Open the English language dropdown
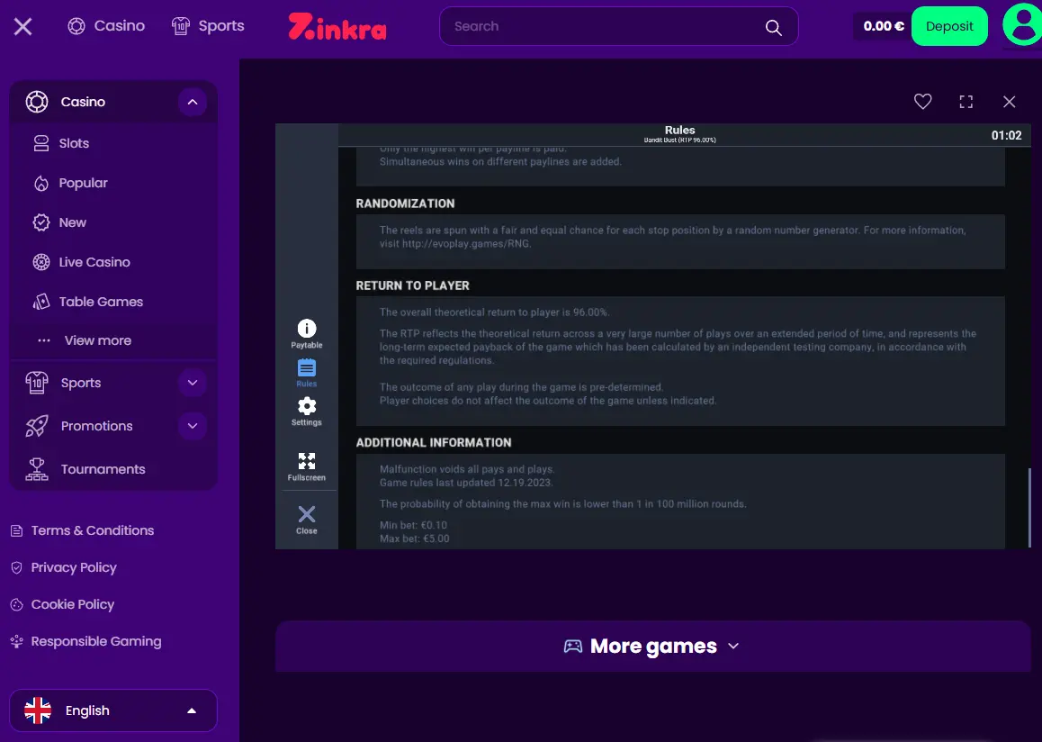Viewport: 1042px width, 742px height. point(113,710)
